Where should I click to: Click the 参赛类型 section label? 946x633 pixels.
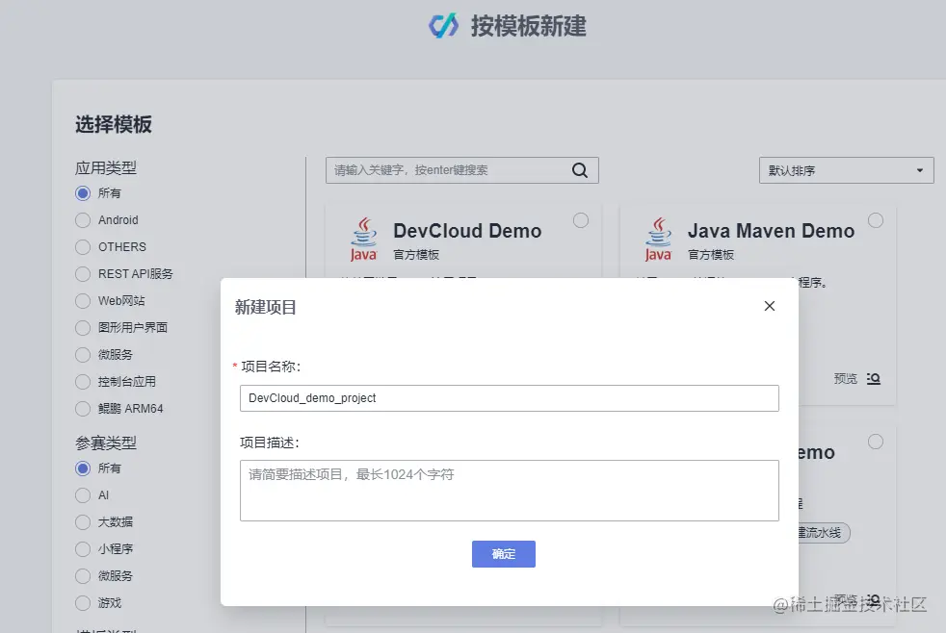[x=106, y=443]
